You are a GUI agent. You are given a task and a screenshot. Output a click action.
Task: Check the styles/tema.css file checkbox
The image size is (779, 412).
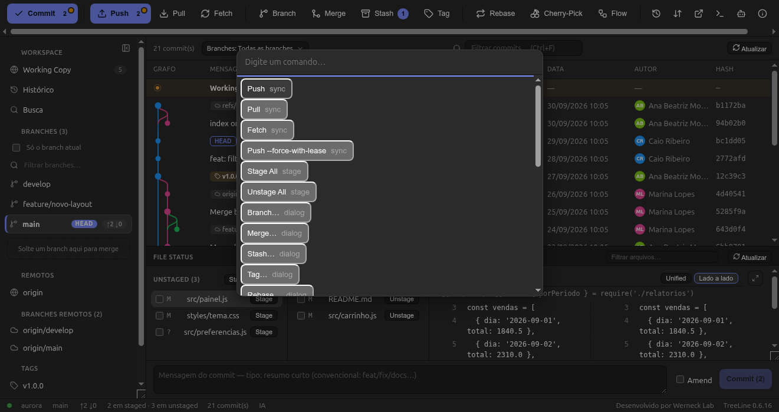click(x=159, y=316)
